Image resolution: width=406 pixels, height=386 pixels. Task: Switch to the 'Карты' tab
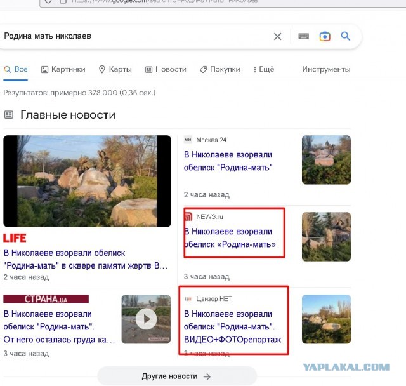(115, 69)
